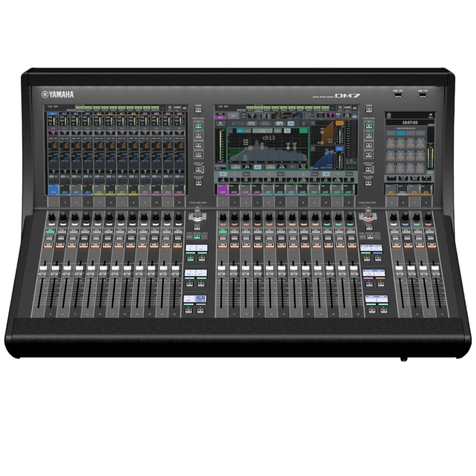The image size is (476, 476).
Task: Tap the left USB port on top panel
Action: [x=398, y=95]
